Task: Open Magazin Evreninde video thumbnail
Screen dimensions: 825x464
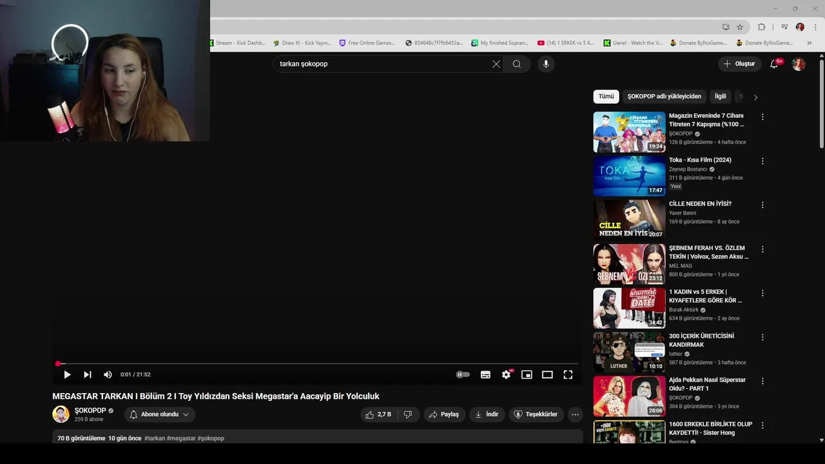Action: (629, 132)
